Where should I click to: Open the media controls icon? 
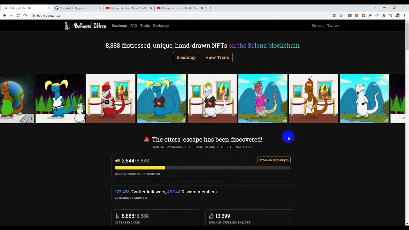[390, 15]
